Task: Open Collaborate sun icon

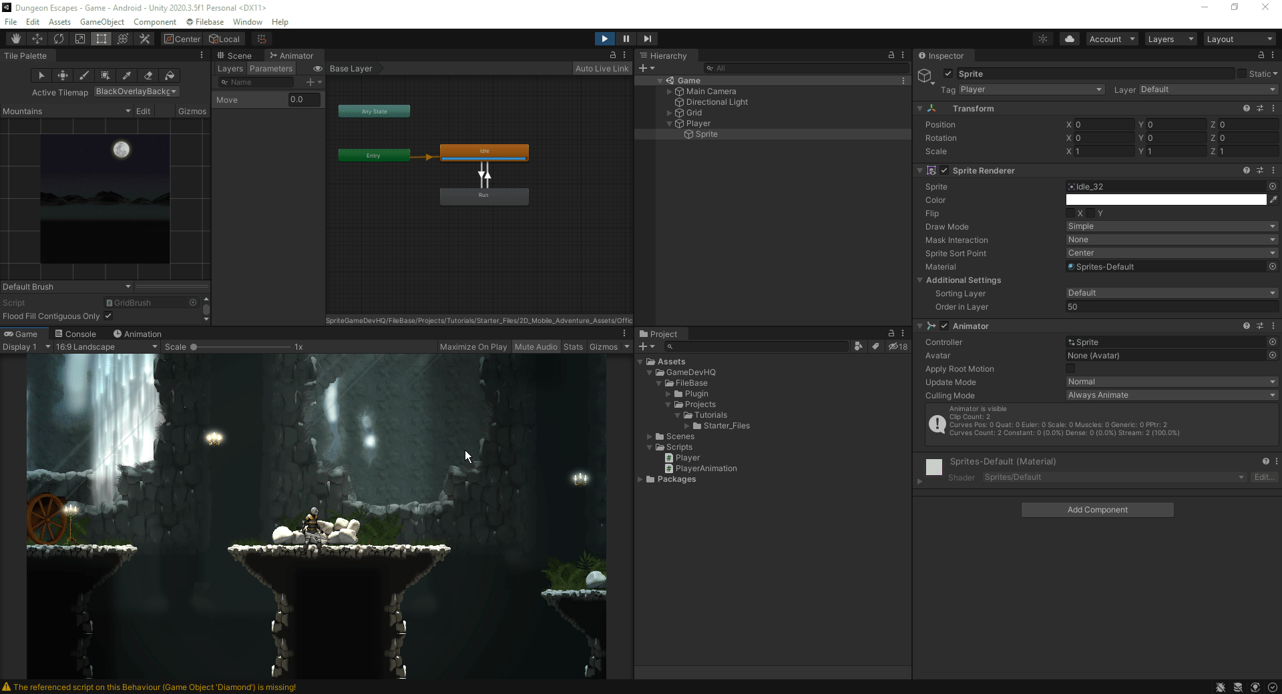Action: 1043,39
